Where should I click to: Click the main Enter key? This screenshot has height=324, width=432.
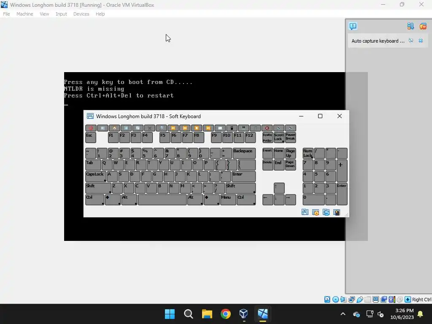pyautogui.click(x=243, y=176)
